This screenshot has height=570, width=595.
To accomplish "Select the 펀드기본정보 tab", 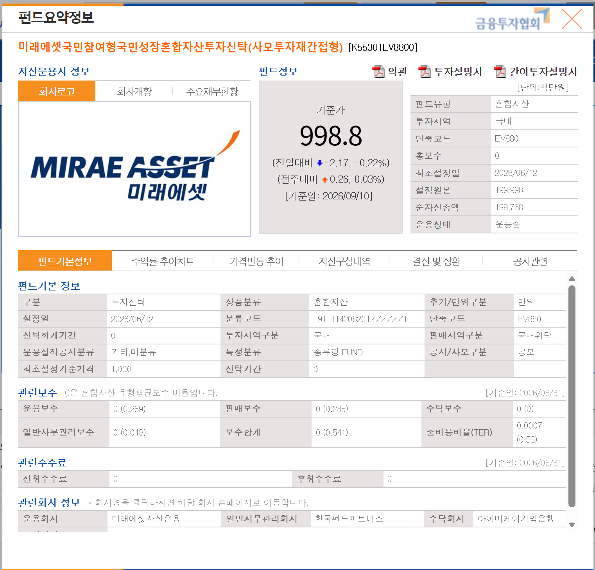I will click(65, 261).
